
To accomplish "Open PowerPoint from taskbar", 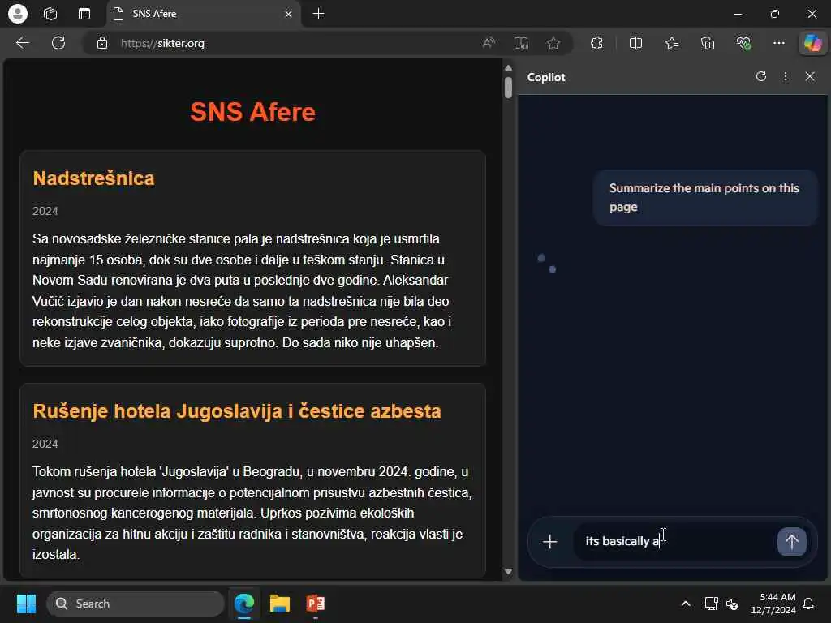I will coord(316,604).
